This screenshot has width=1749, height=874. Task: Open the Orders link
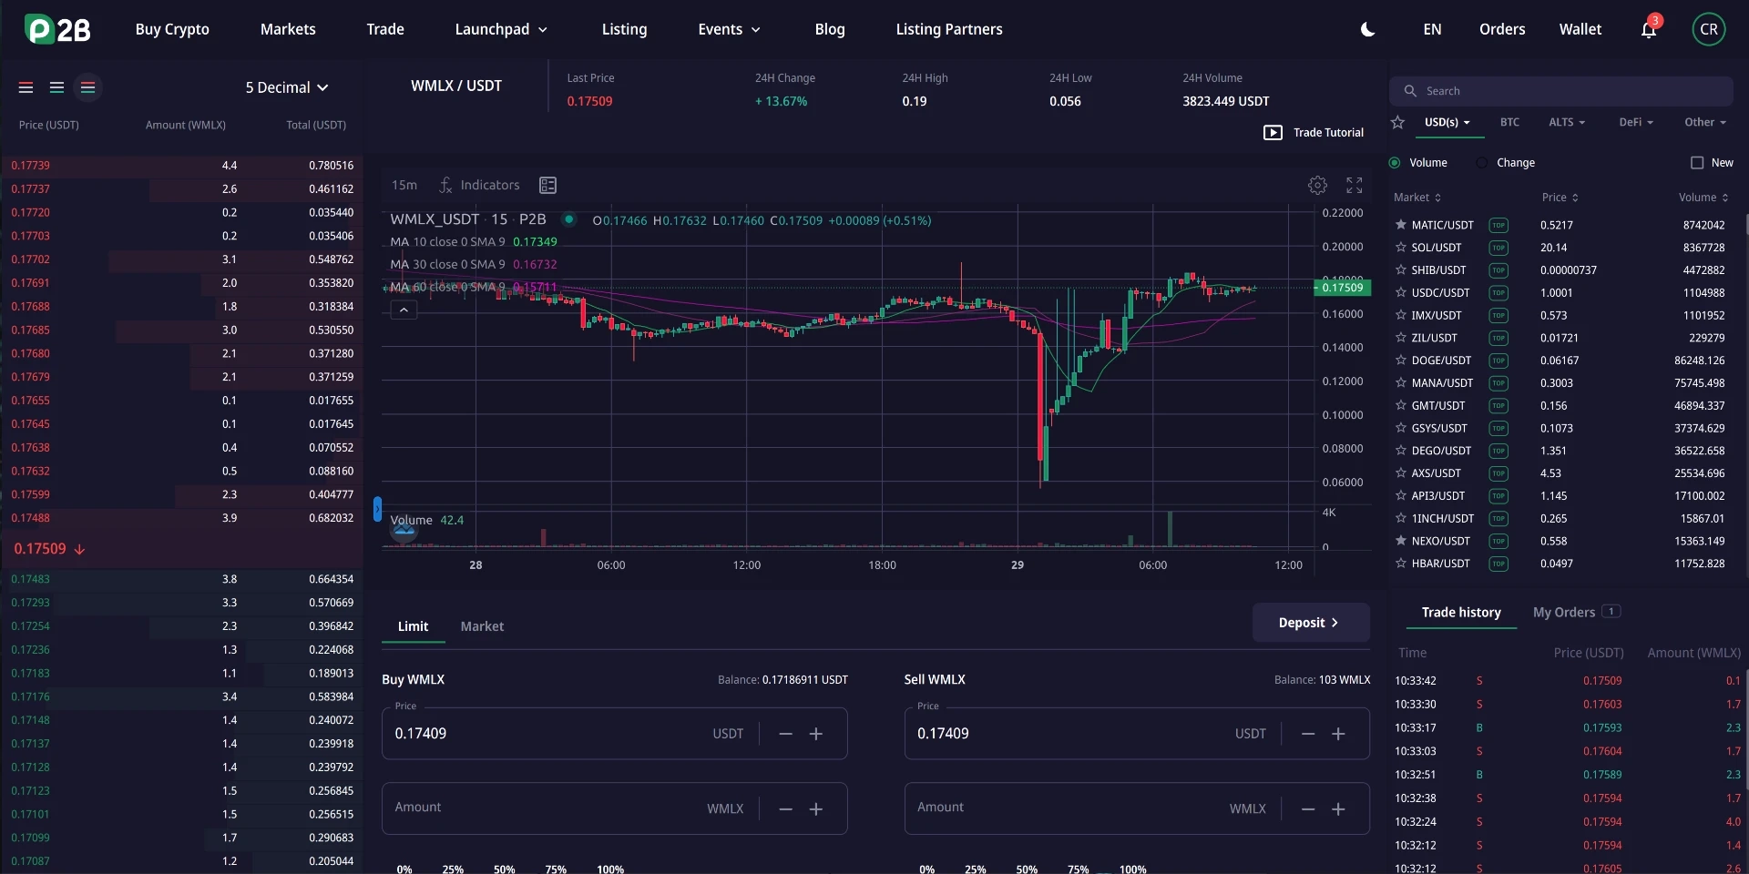[x=1502, y=29]
